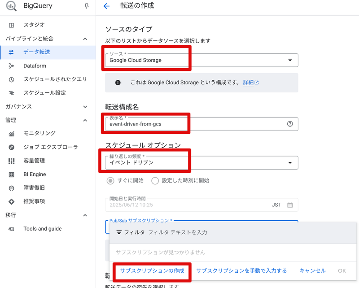Click the キャンセル button
This screenshot has height=288, width=359.
(x=312, y=271)
